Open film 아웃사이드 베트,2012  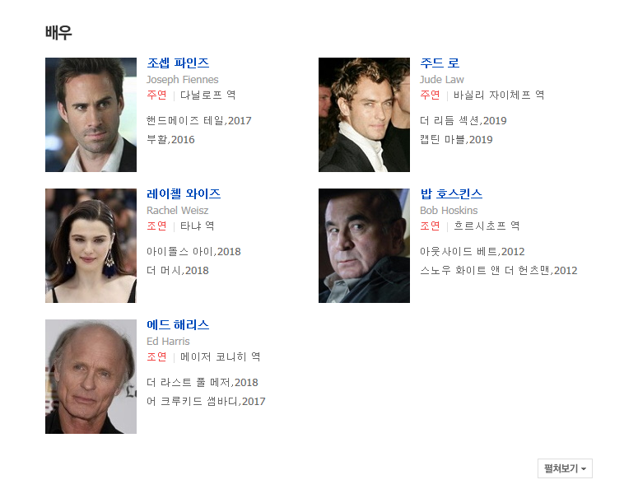[x=472, y=252]
